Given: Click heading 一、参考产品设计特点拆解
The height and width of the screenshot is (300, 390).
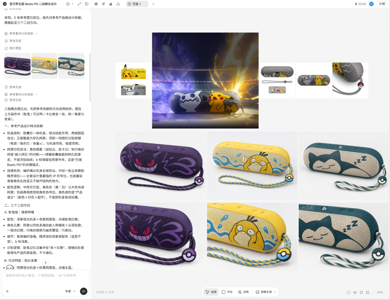Looking at the screenshot, I should pyautogui.click(x=23, y=126).
